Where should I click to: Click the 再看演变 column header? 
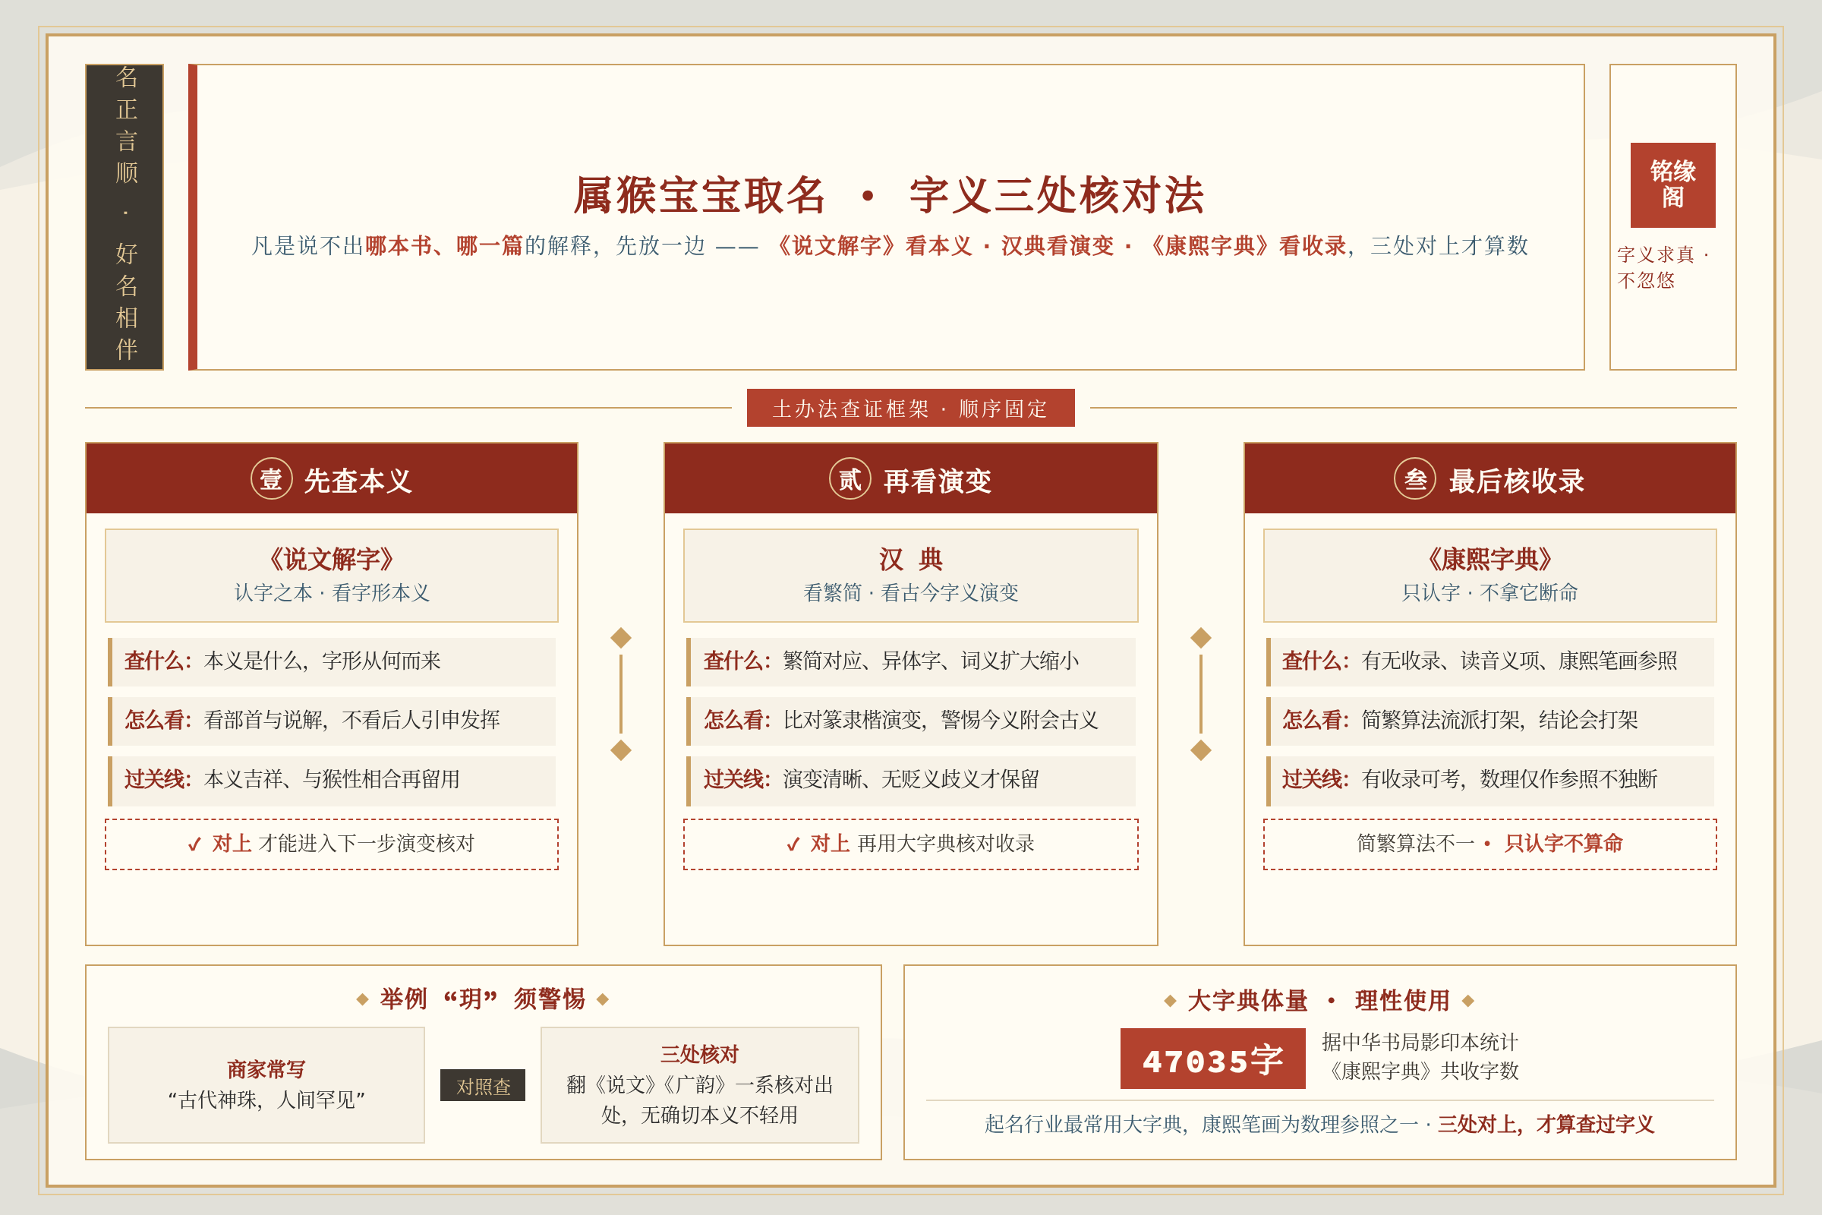910,479
